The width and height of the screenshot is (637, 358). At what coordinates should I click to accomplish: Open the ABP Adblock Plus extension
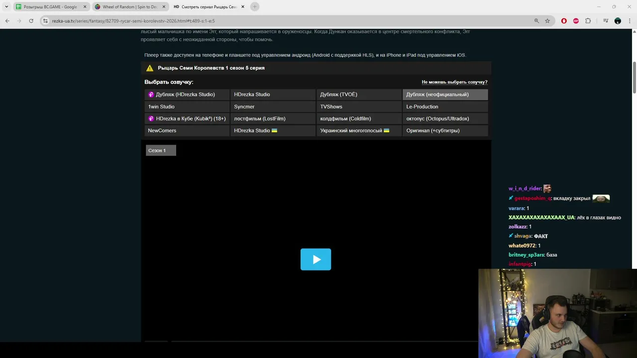[576, 21]
